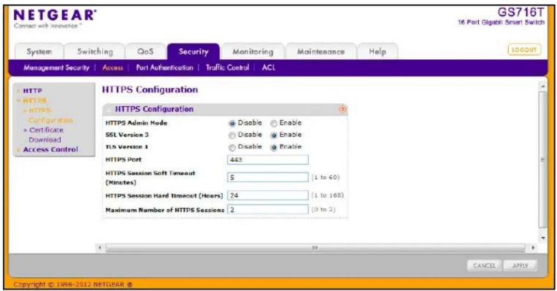Click the "(1 to 168)" range hint
Viewport: 557px width, 291px height.
click(328, 195)
